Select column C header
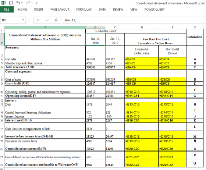Viewport: 206px width, 170px height. [x=115, y=27]
